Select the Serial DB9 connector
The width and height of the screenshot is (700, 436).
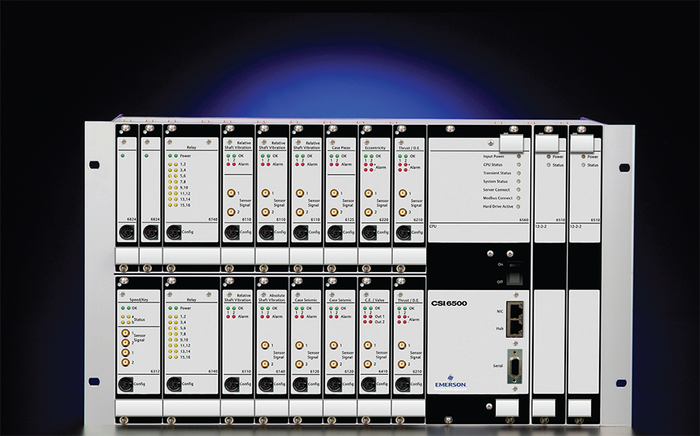(515, 366)
